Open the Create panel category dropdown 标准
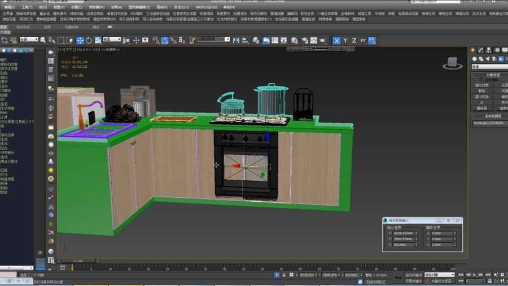 click(490, 67)
